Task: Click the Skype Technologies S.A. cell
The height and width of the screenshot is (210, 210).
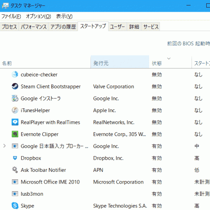Action: tap(120, 206)
